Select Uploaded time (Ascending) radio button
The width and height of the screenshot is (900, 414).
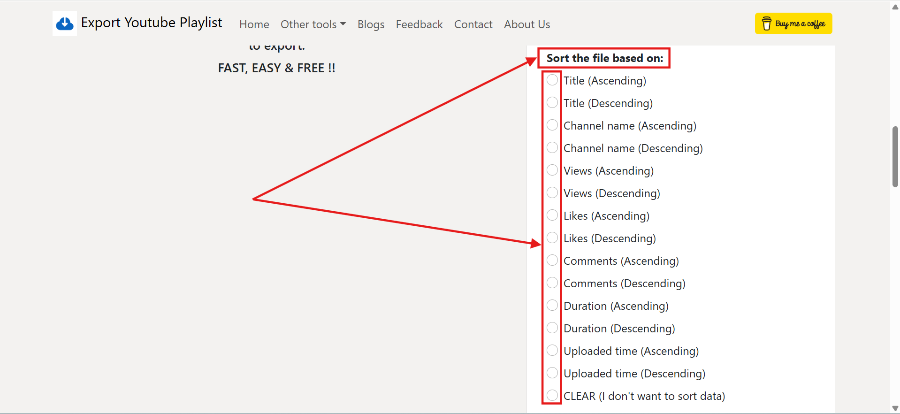click(x=552, y=350)
